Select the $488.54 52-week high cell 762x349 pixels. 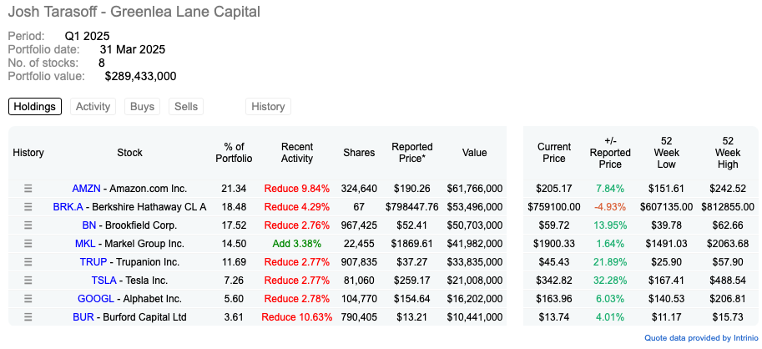coord(728,281)
